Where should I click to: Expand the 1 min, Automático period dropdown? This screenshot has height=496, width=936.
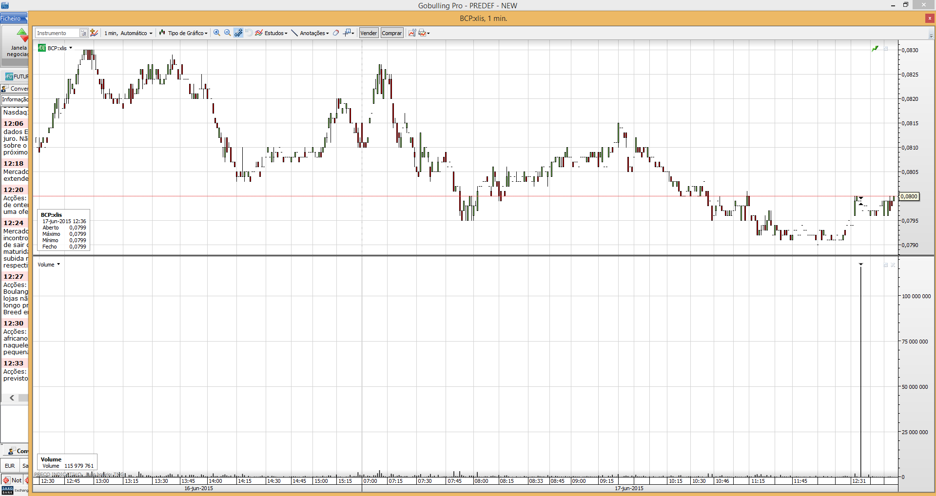pyautogui.click(x=128, y=33)
